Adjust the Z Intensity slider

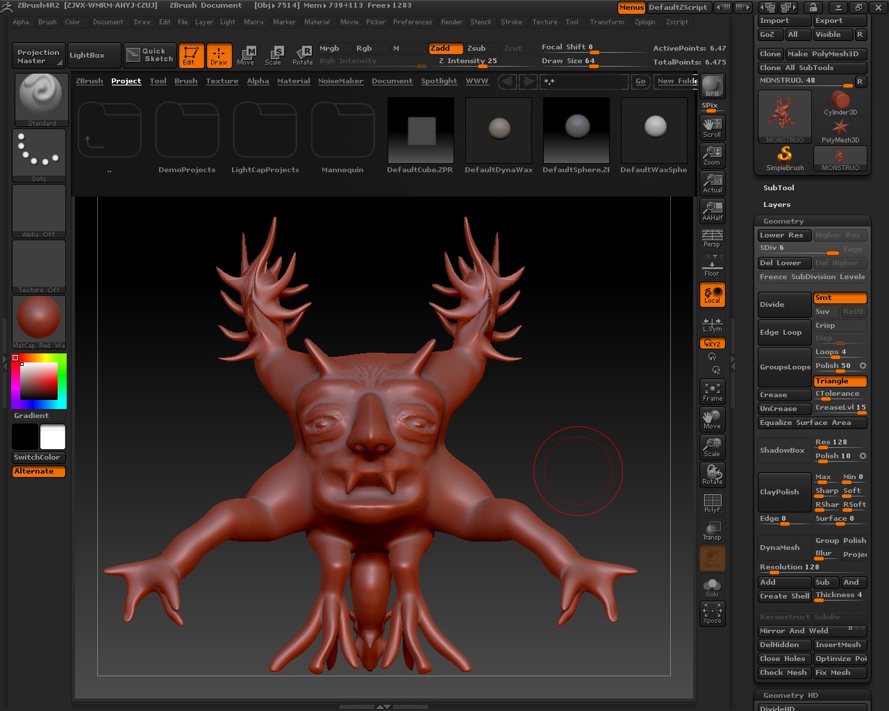pos(468,61)
